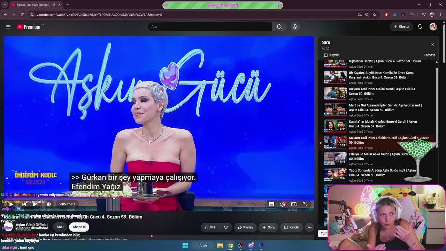Save the queue with Kaydet in Sıra panel
This screenshot has height=251, width=446.
click(332, 55)
